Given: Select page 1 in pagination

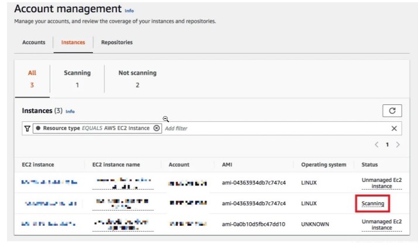Looking at the screenshot, I should pyautogui.click(x=387, y=145).
